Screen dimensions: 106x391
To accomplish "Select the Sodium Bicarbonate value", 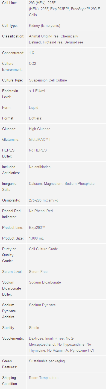I will click(45, 282).
